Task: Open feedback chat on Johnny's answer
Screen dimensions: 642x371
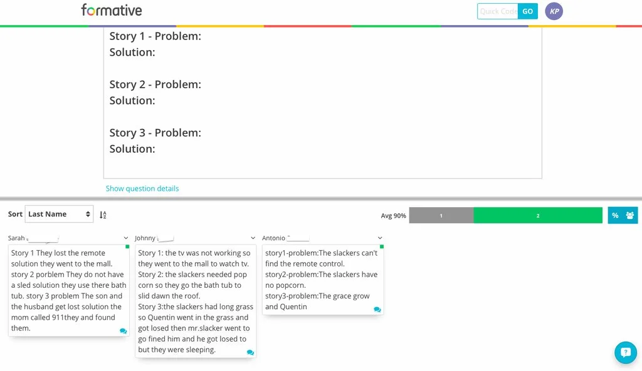Action: (x=250, y=353)
